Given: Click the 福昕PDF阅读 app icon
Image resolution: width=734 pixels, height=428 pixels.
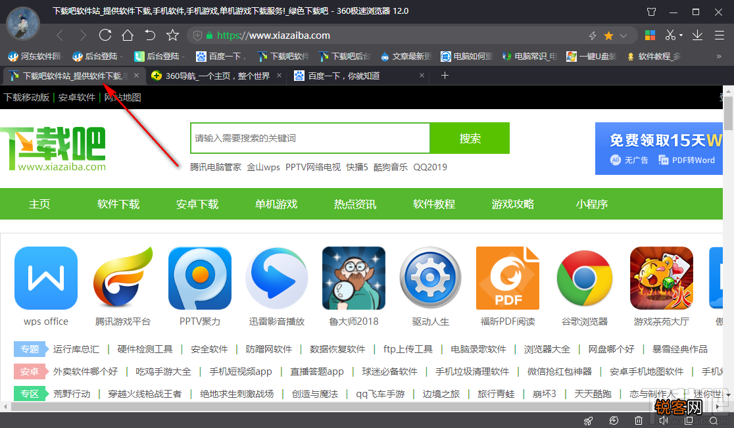Looking at the screenshot, I should (508, 278).
